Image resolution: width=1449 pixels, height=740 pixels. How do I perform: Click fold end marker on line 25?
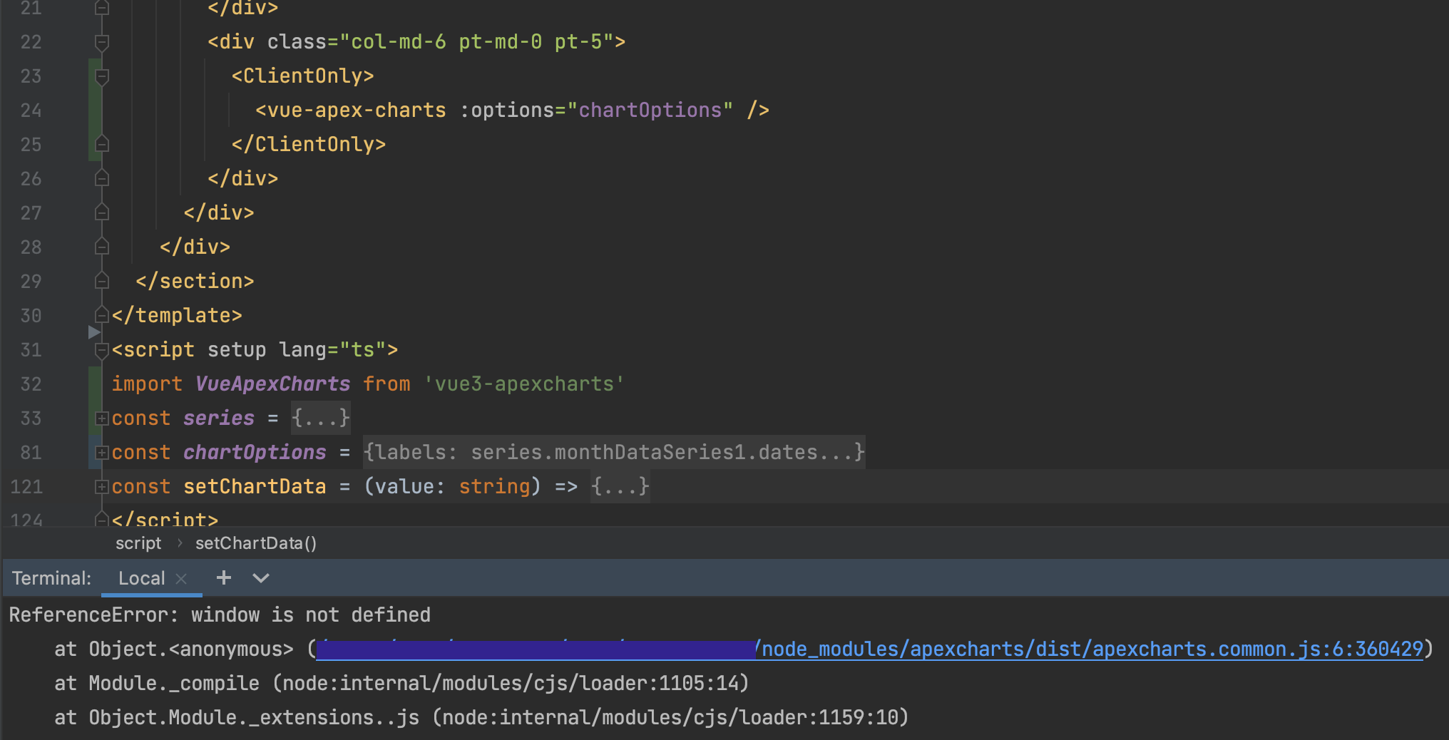[102, 144]
